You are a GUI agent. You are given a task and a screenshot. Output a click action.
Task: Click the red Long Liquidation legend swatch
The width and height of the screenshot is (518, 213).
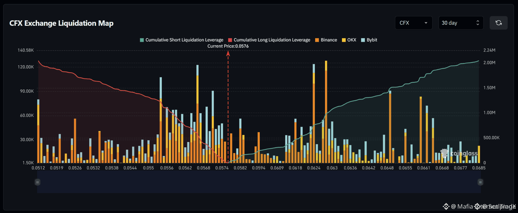point(230,40)
